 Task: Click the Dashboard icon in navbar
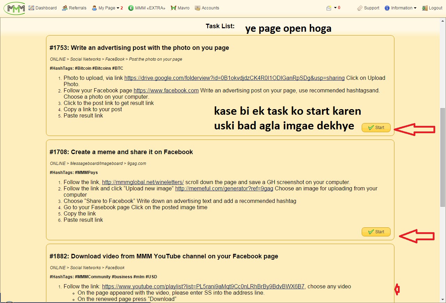[31, 8]
